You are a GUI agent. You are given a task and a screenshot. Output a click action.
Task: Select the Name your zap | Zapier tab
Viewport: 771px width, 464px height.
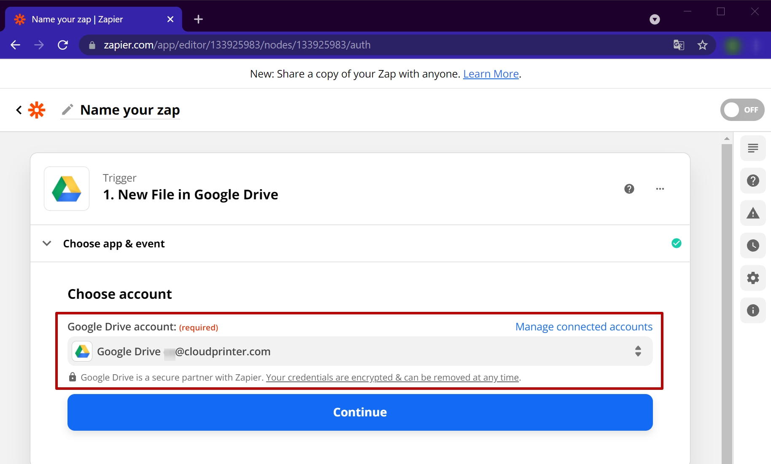(94, 19)
